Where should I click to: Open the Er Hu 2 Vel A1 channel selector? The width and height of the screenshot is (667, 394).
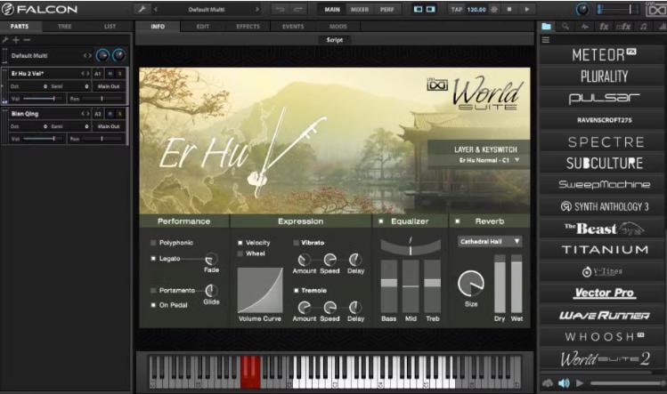(97, 74)
